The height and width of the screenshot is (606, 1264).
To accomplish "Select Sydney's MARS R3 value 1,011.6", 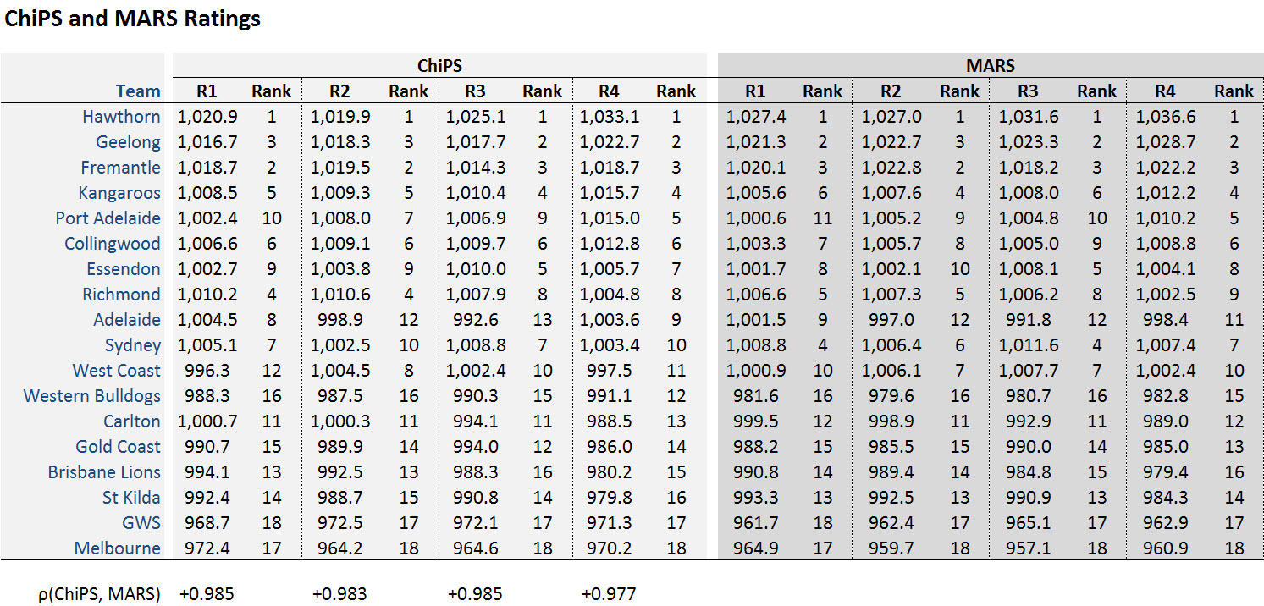I will click(1029, 345).
